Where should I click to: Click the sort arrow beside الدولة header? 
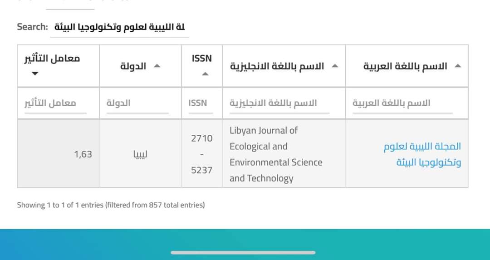coord(157,66)
